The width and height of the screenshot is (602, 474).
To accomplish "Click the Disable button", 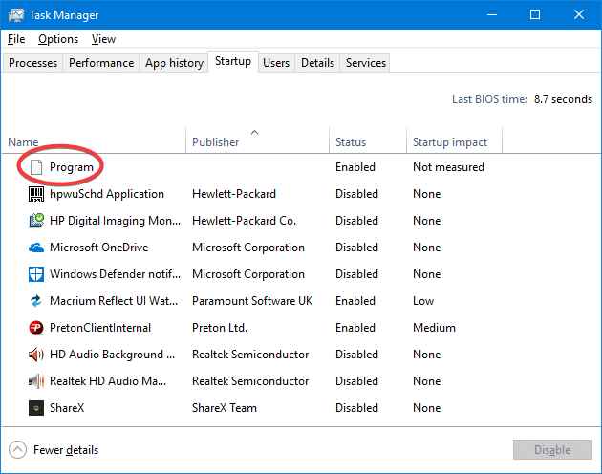I will click(552, 450).
